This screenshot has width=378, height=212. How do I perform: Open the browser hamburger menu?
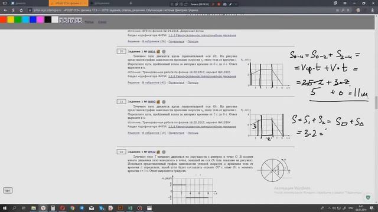click(x=345, y=3)
